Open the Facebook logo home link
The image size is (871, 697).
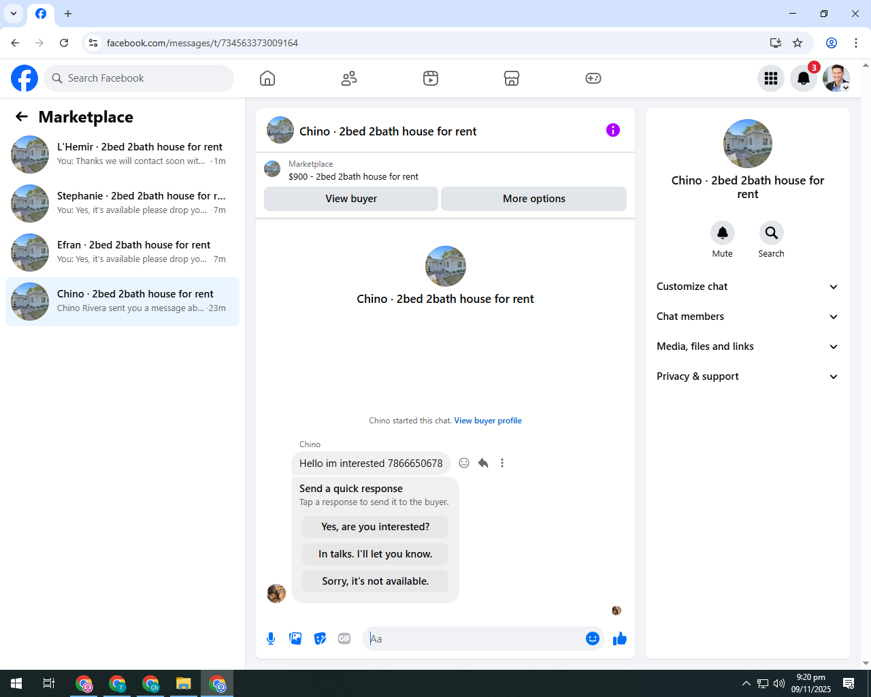pyautogui.click(x=24, y=78)
